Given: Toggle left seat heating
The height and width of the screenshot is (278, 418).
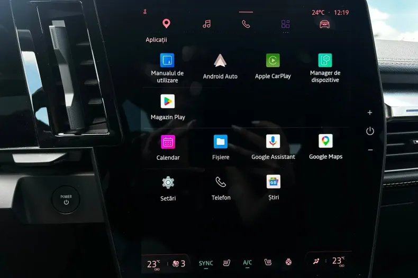Looking at the screenshot, I should click(x=226, y=263).
